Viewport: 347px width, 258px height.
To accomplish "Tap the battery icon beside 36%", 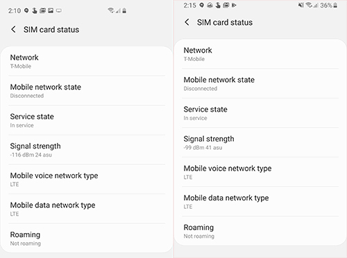I will 335,5.
